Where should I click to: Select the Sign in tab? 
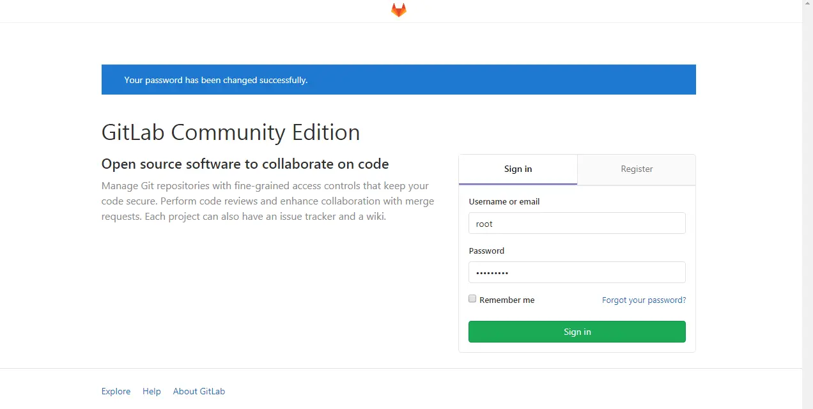click(x=517, y=169)
